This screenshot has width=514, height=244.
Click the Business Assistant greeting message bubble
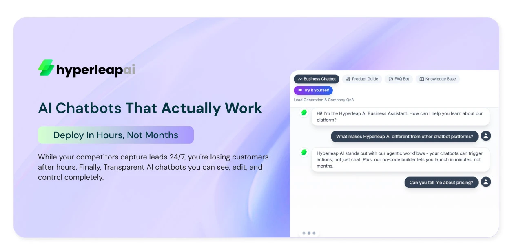point(400,117)
